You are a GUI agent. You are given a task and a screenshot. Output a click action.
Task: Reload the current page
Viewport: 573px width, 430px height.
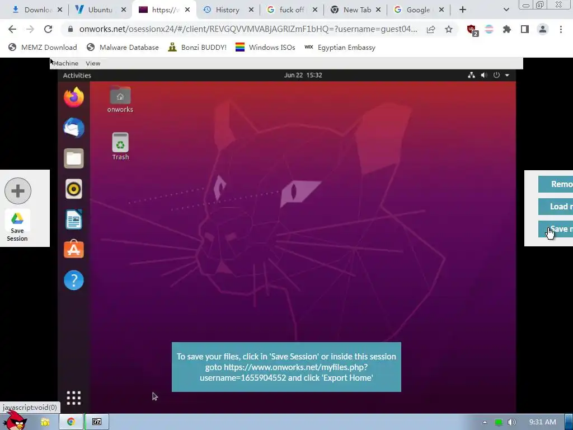click(48, 29)
